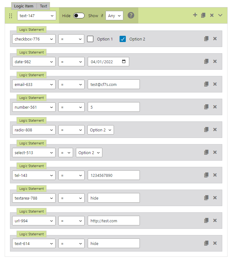This screenshot has width=231, height=259.
Task: Copy the email-633 logic statement
Action: coord(206,84)
